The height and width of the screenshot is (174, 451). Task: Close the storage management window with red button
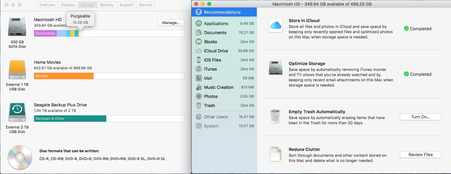[196, 4]
